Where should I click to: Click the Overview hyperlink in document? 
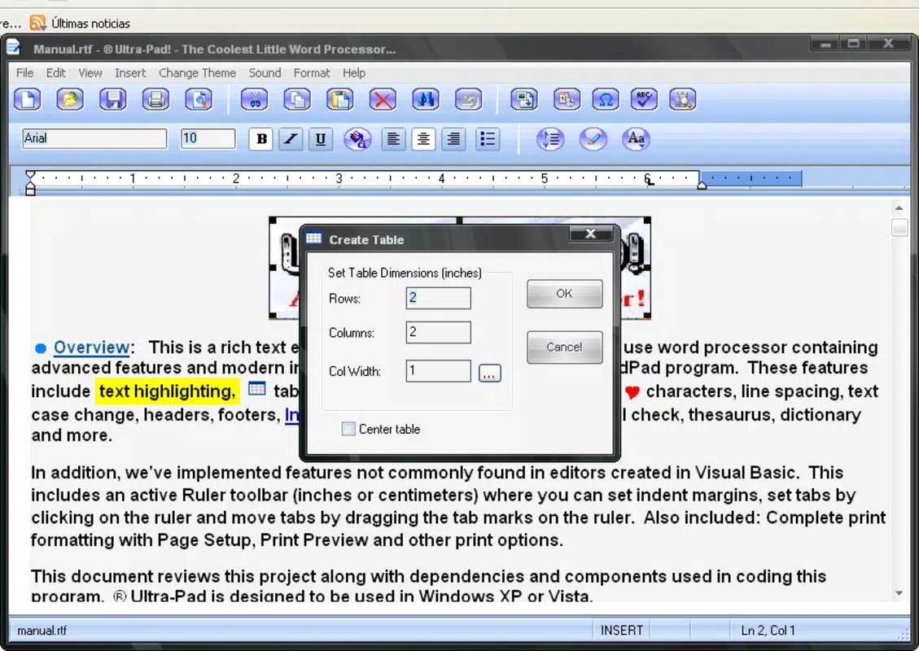click(91, 347)
